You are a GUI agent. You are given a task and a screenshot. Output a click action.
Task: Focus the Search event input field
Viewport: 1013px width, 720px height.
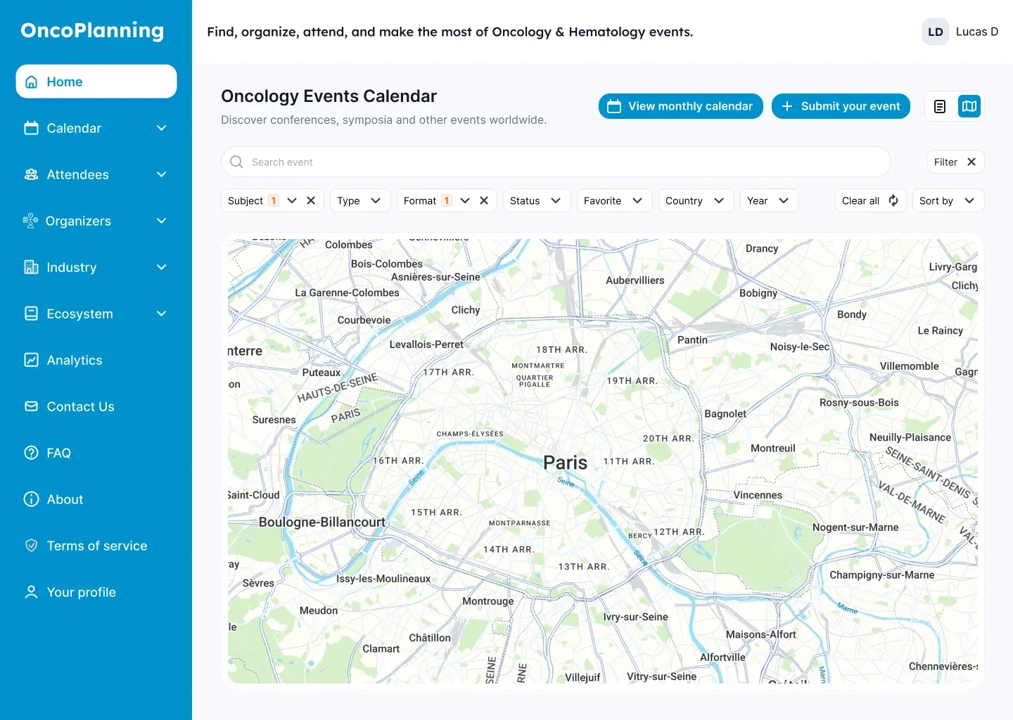coord(556,162)
